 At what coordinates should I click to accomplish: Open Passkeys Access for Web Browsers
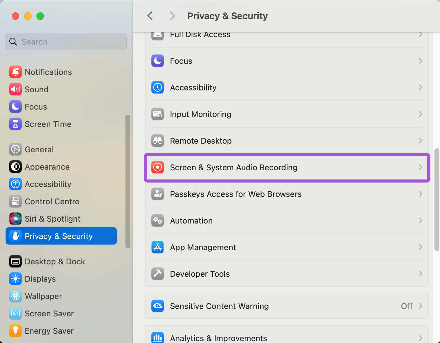coord(287,194)
